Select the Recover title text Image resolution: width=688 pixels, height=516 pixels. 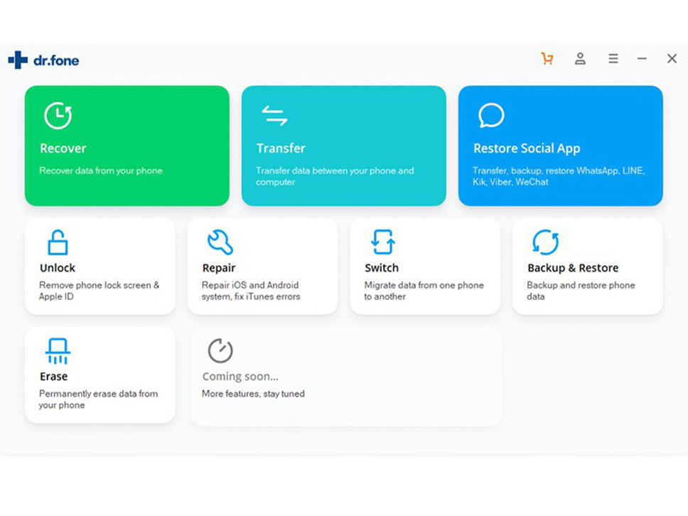click(x=63, y=149)
